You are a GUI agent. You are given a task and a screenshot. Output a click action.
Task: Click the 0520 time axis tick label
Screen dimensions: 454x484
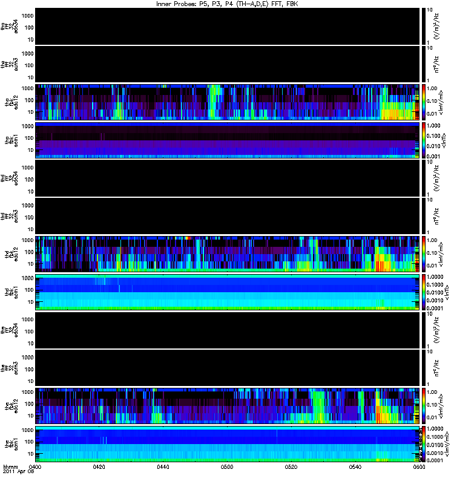pyautogui.click(x=291, y=466)
